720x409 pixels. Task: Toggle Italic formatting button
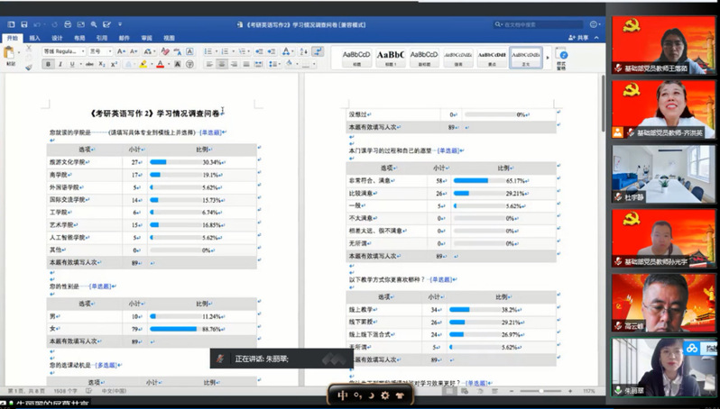(60, 64)
